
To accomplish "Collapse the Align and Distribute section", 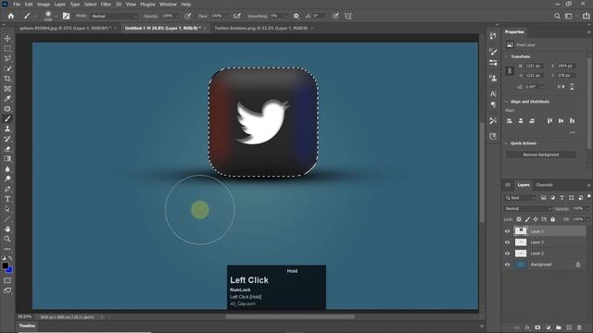I will [507, 102].
